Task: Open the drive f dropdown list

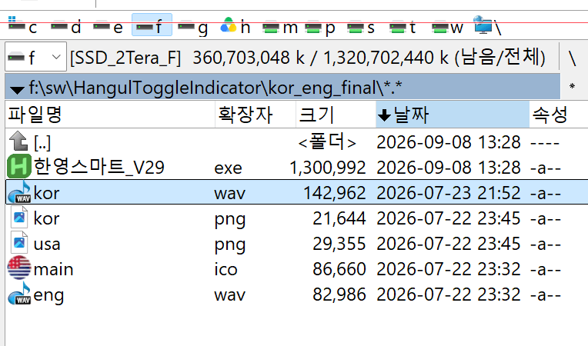Action: pyautogui.click(x=35, y=57)
